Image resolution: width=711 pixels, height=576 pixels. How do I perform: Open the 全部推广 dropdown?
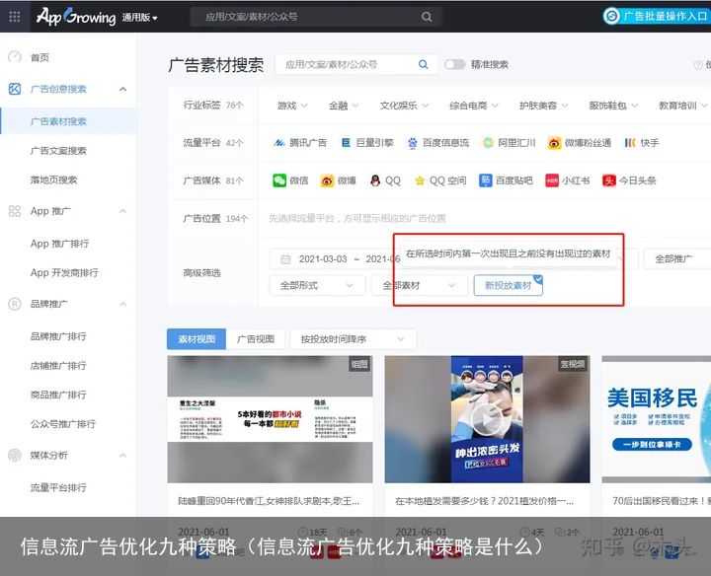click(x=677, y=259)
